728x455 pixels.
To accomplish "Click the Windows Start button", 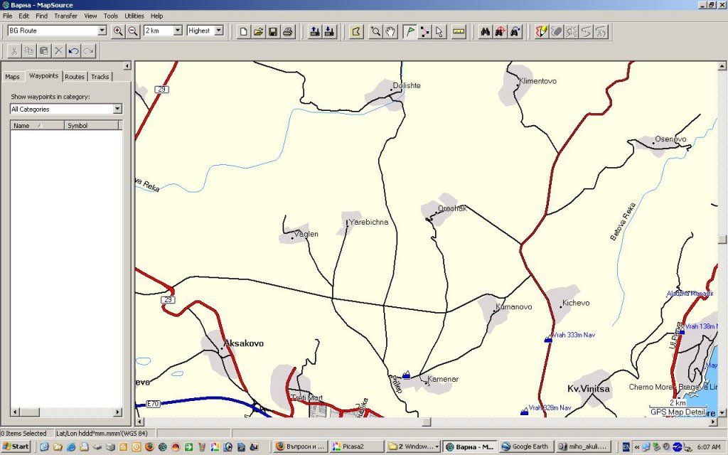I will (16, 446).
